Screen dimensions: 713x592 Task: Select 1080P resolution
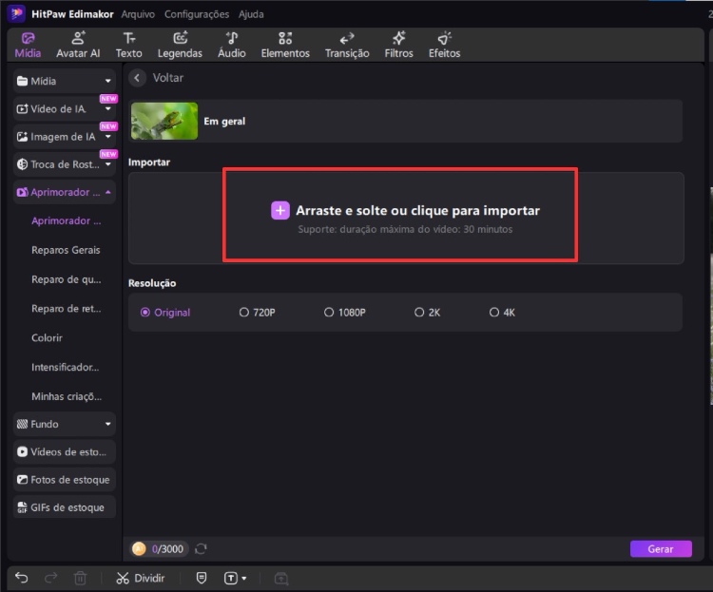click(345, 313)
